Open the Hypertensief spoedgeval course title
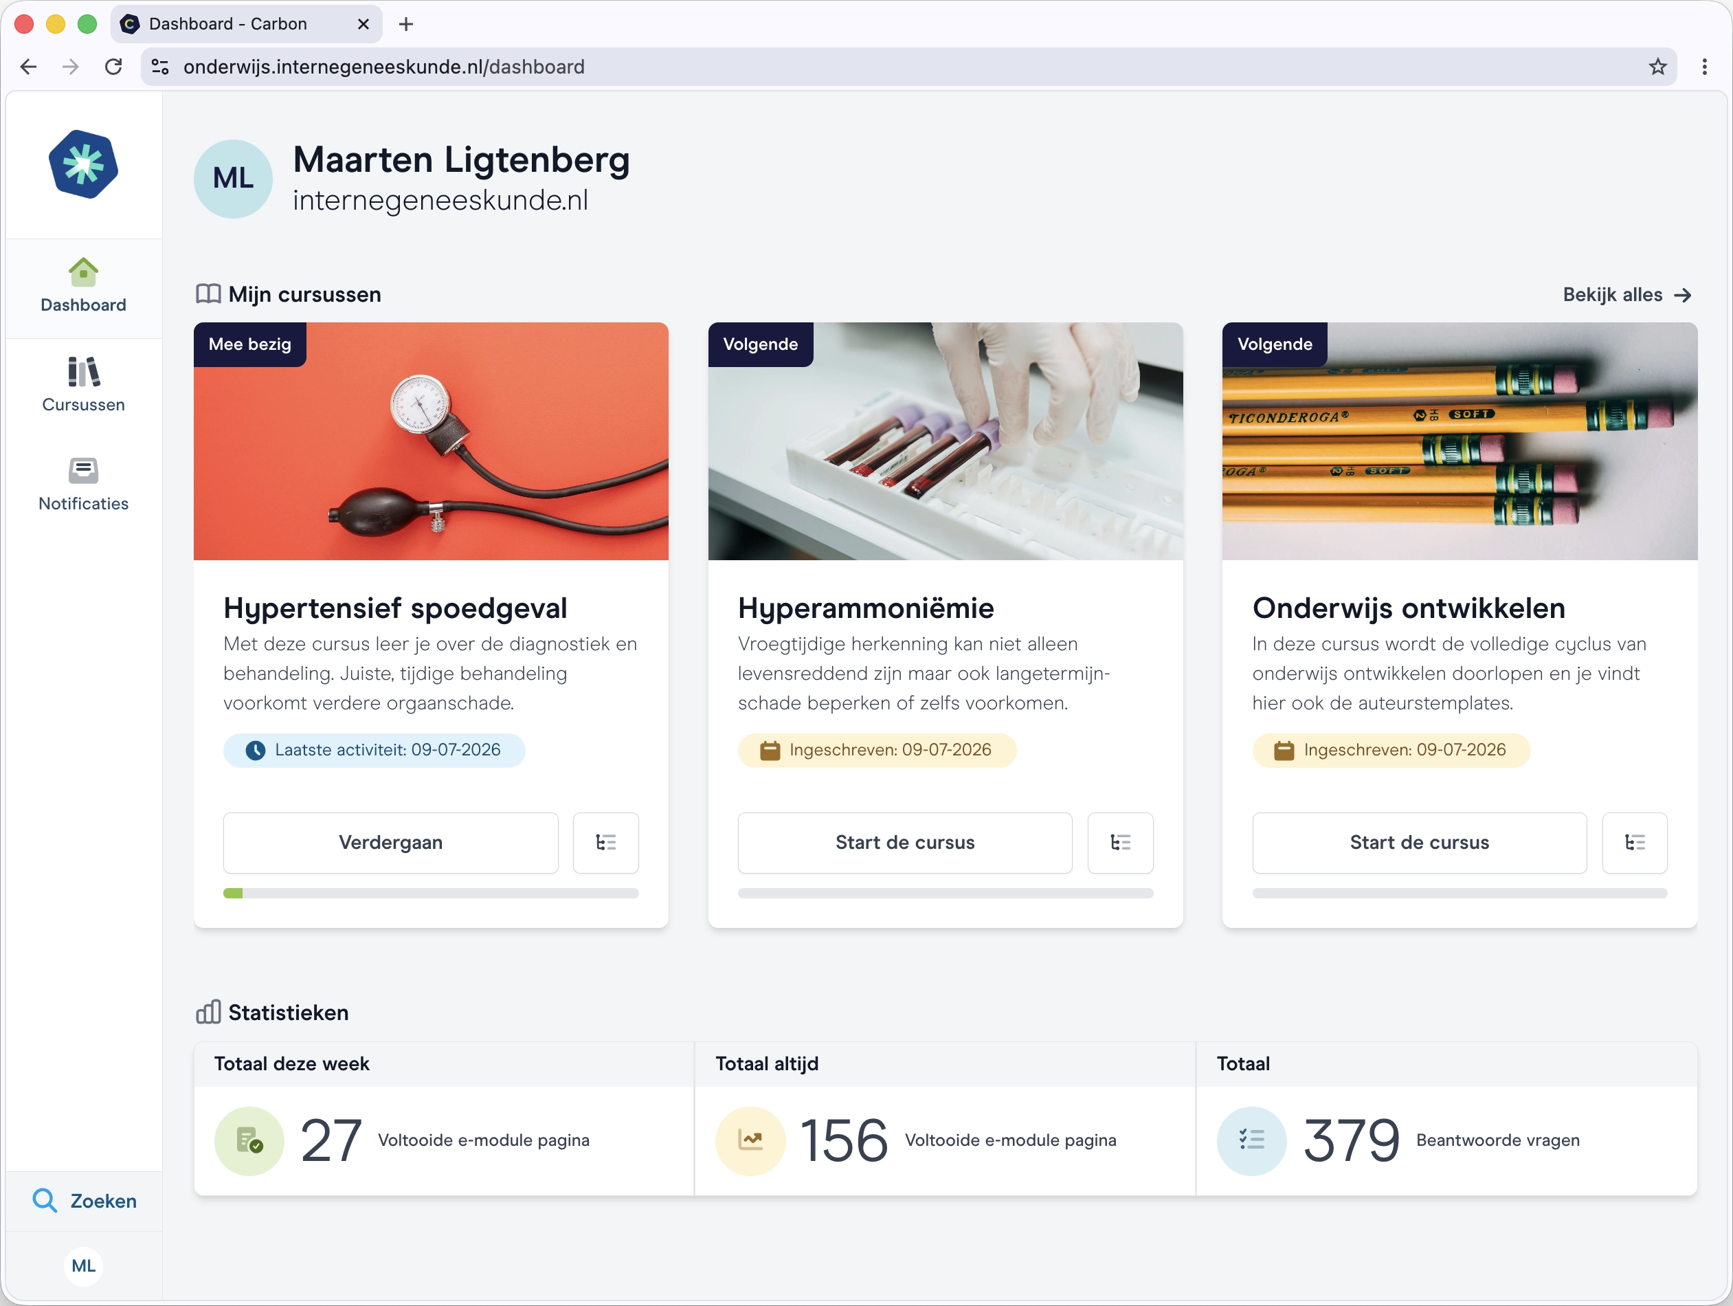This screenshot has width=1733, height=1306. point(395,608)
